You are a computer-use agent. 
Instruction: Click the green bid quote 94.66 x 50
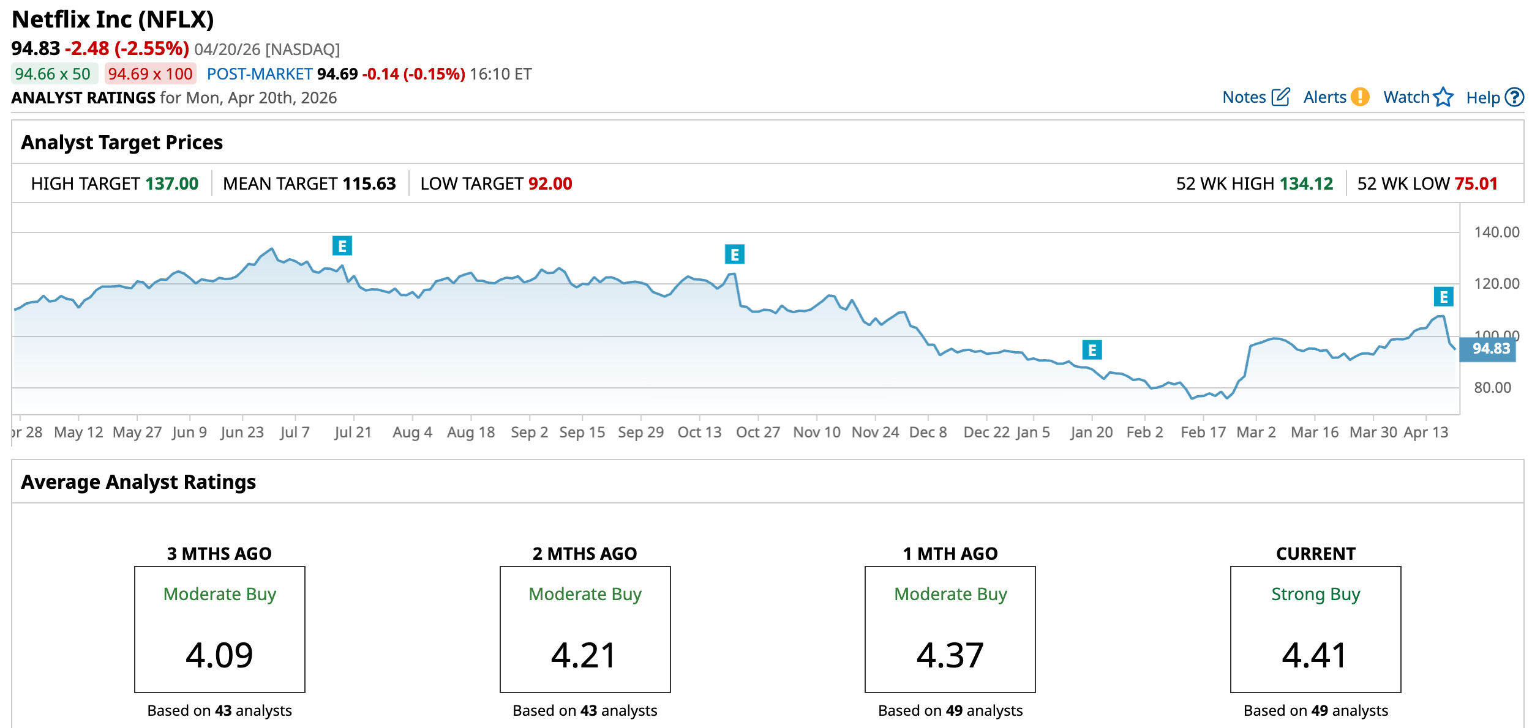(x=53, y=74)
